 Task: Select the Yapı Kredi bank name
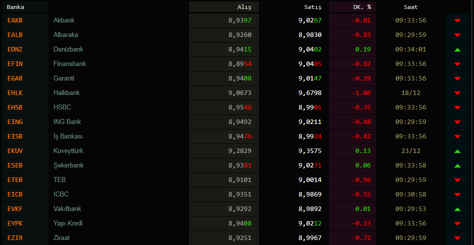(x=68, y=223)
